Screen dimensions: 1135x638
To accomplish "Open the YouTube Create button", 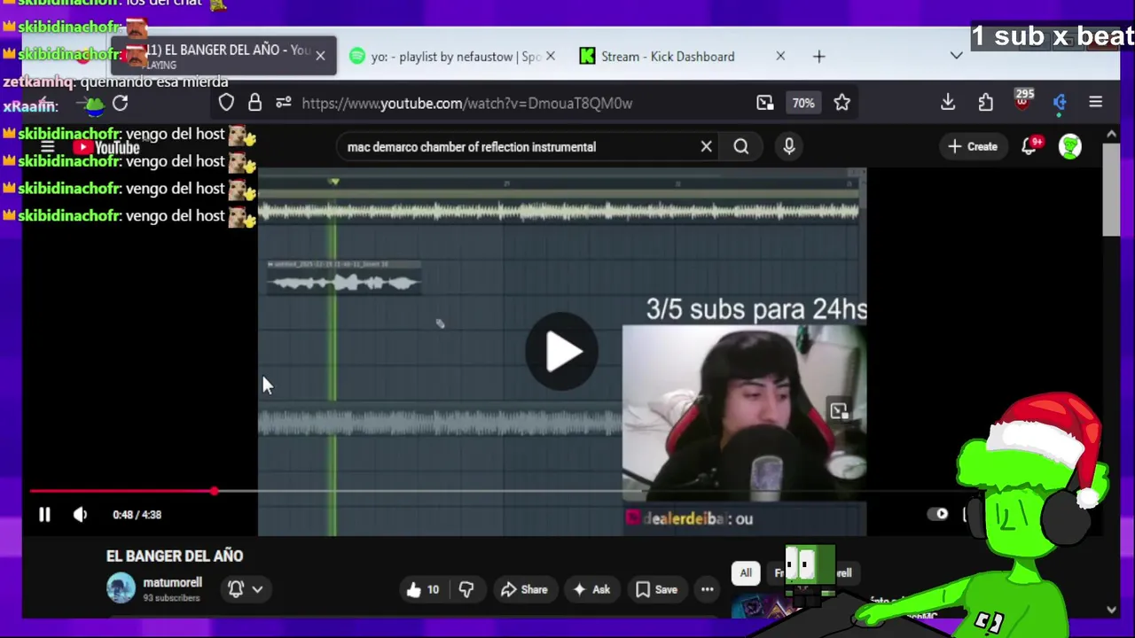I will [973, 146].
